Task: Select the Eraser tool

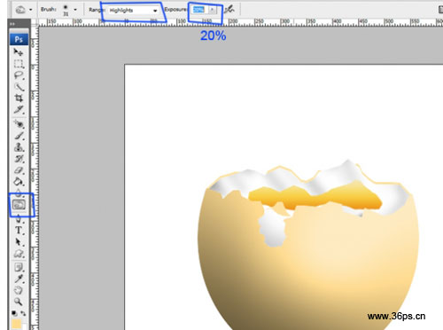Action: pyautogui.click(x=19, y=170)
